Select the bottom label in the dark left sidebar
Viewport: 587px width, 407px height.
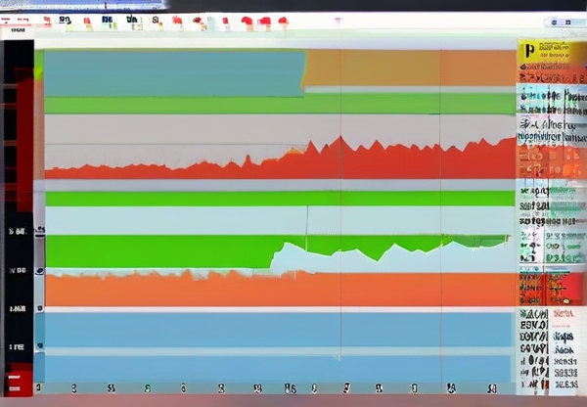click(x=17, y=346)
